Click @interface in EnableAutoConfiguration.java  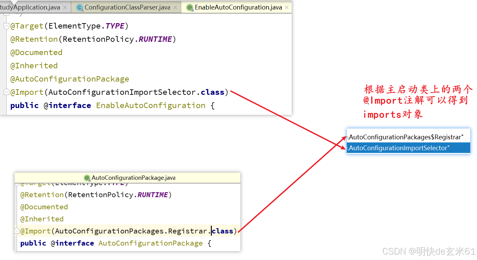click(x=67, y=106)
